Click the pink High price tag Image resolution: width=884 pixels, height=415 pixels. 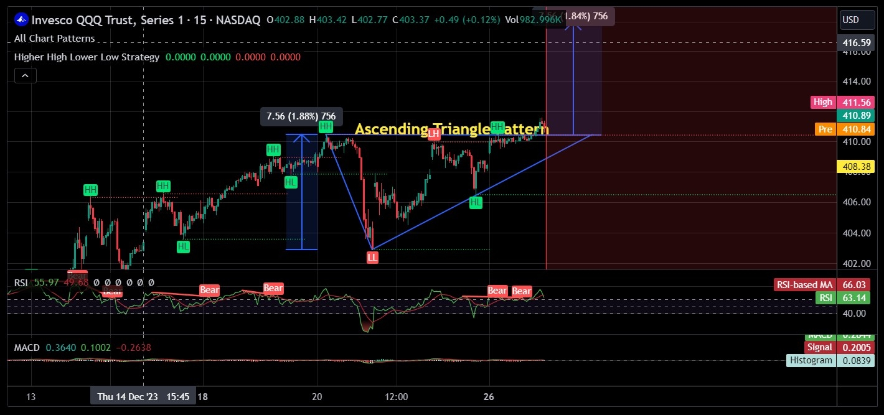pos(822,102)
